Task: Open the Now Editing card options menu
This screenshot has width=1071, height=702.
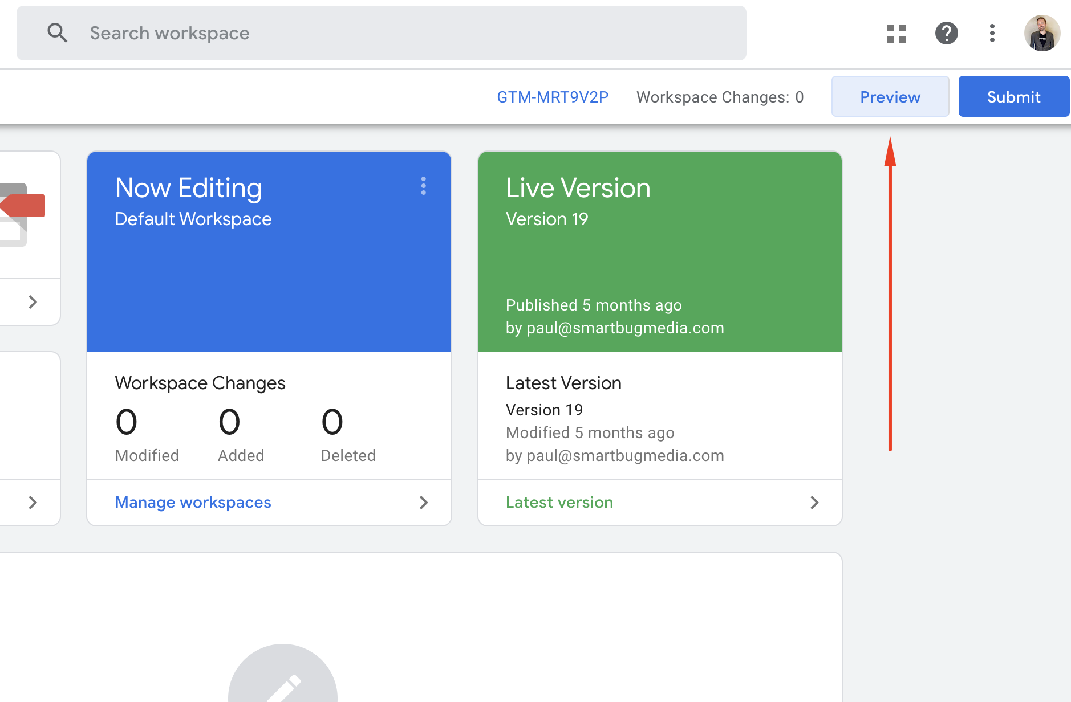Action: pos(423,186)
